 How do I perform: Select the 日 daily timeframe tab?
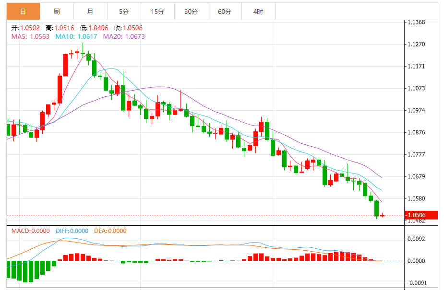point(23,12)
